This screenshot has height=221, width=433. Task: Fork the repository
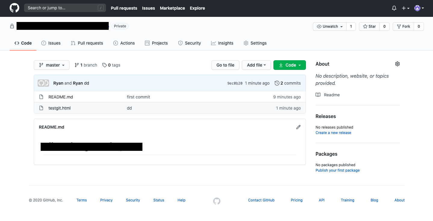(403, 26)
